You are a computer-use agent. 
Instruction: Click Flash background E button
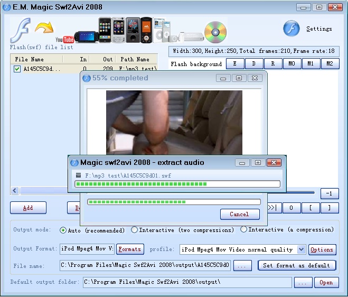point(235,64)
